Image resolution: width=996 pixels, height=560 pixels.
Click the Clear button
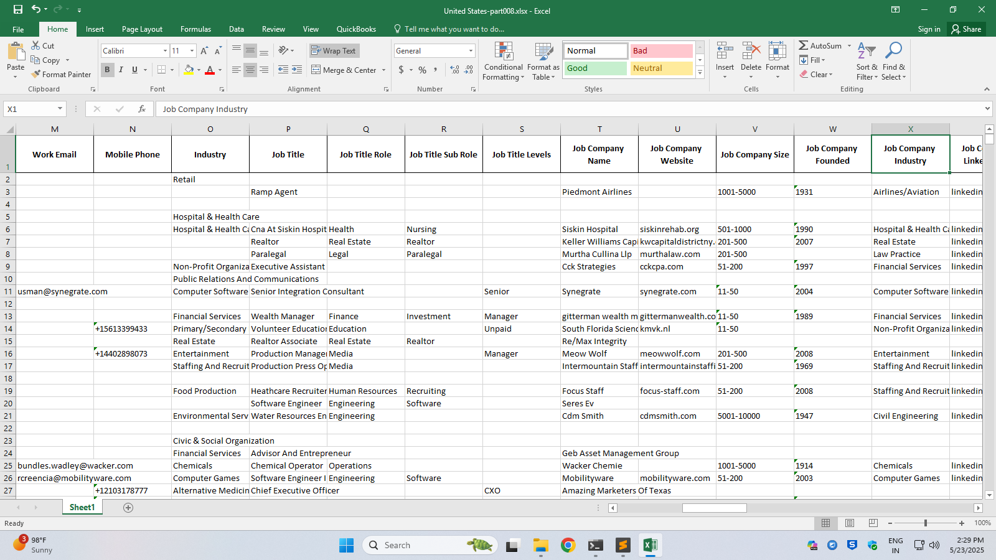pos(816,74)
